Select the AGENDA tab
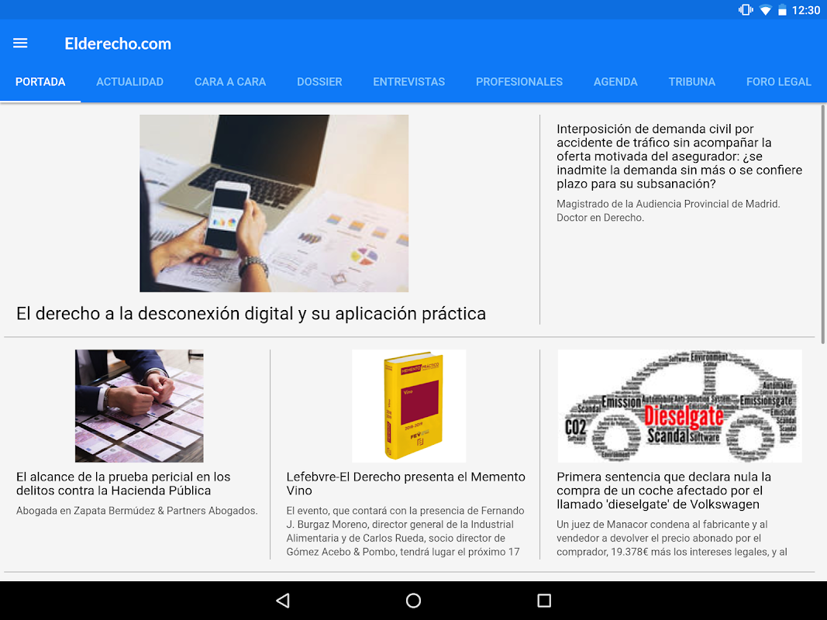Screen dimensions: 827x620 click(615, 82)
